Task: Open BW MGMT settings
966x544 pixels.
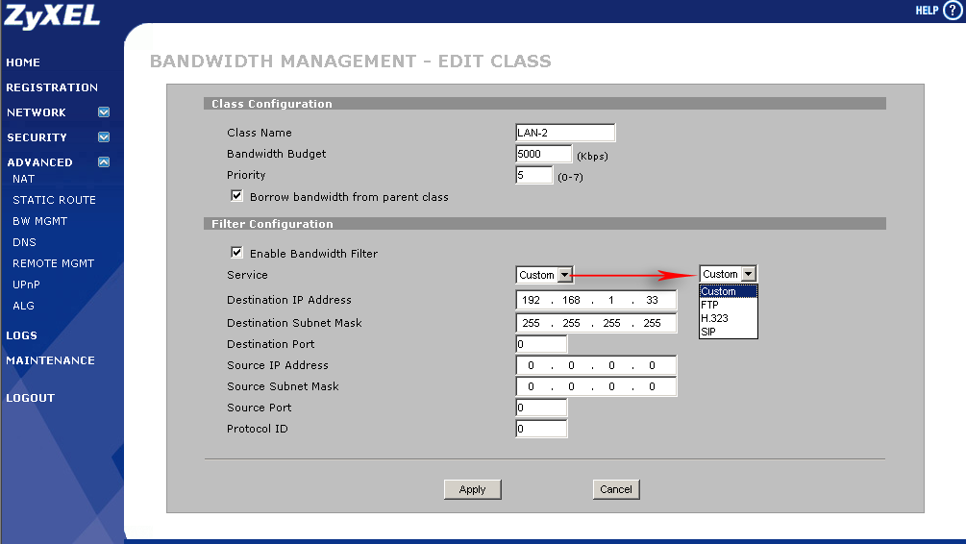Action: tap(40, 220)
